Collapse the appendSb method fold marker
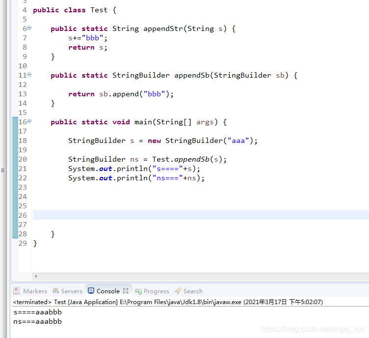 pos(29,75)
